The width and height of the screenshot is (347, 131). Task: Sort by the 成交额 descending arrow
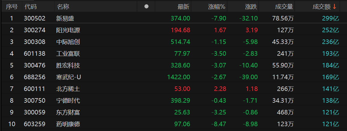tap(334, 7)
